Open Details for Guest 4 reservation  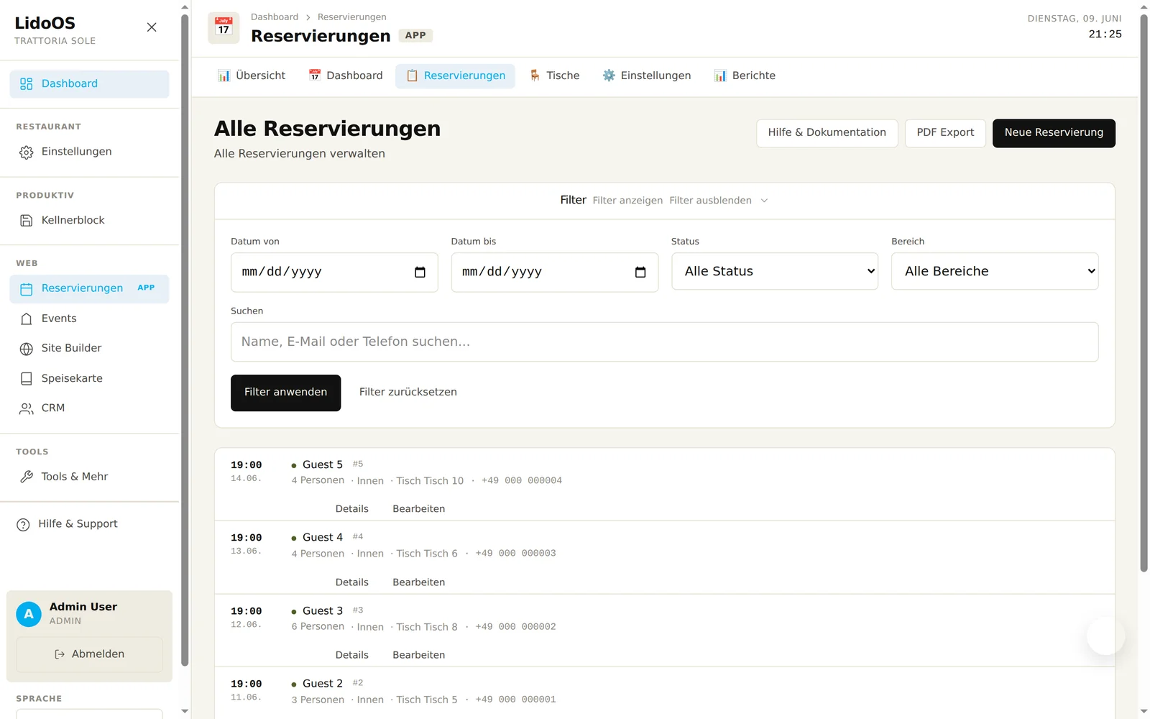click(352, 582)
